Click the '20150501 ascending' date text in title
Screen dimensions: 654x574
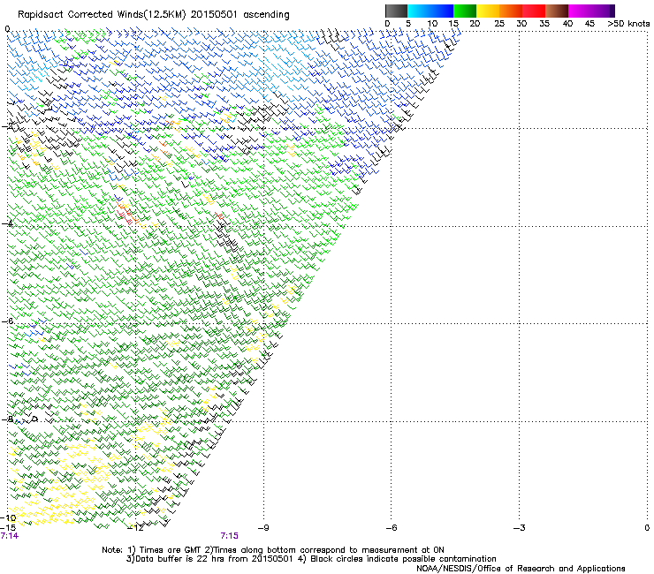(x=240, y=15)
